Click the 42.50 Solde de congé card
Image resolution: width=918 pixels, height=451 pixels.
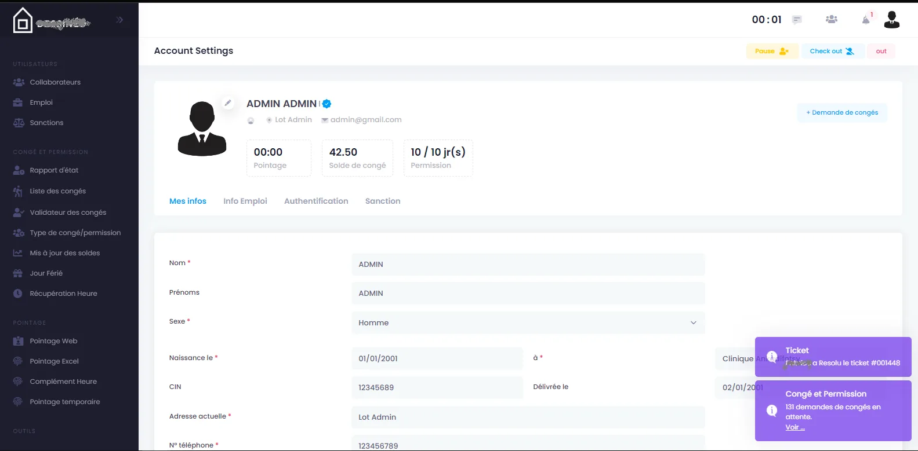(x=357, y=158)
